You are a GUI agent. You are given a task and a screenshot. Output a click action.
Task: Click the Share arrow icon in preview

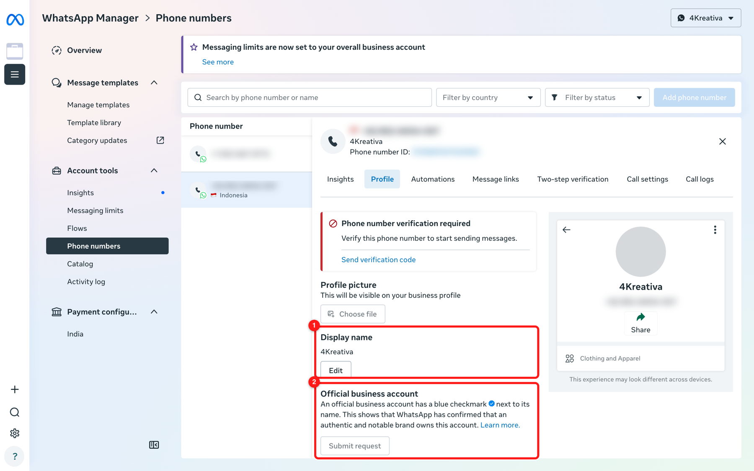[x=640, y=317]
